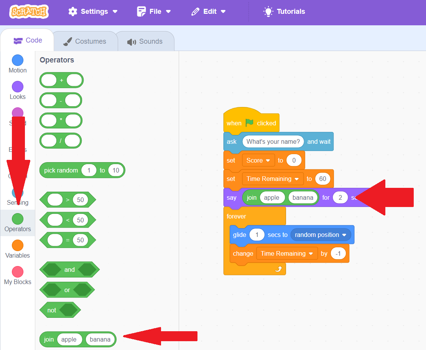Click the green flag icon in script

[x=249, y=123]
